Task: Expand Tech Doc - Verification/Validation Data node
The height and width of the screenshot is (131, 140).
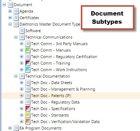Action: click(x=22, y=122)
